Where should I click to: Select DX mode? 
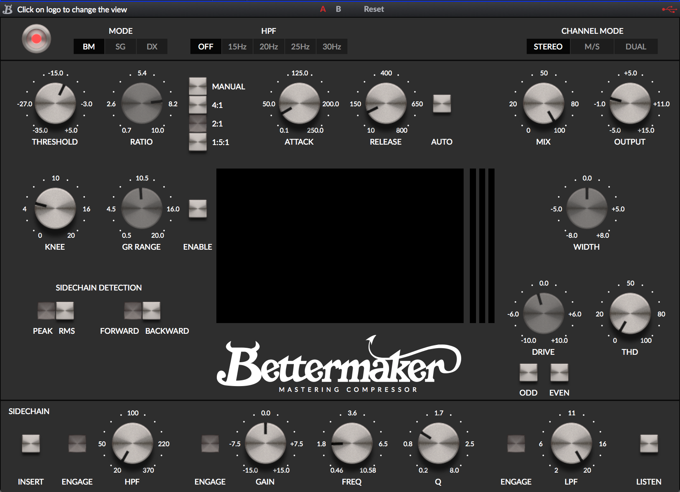(152, 47)
